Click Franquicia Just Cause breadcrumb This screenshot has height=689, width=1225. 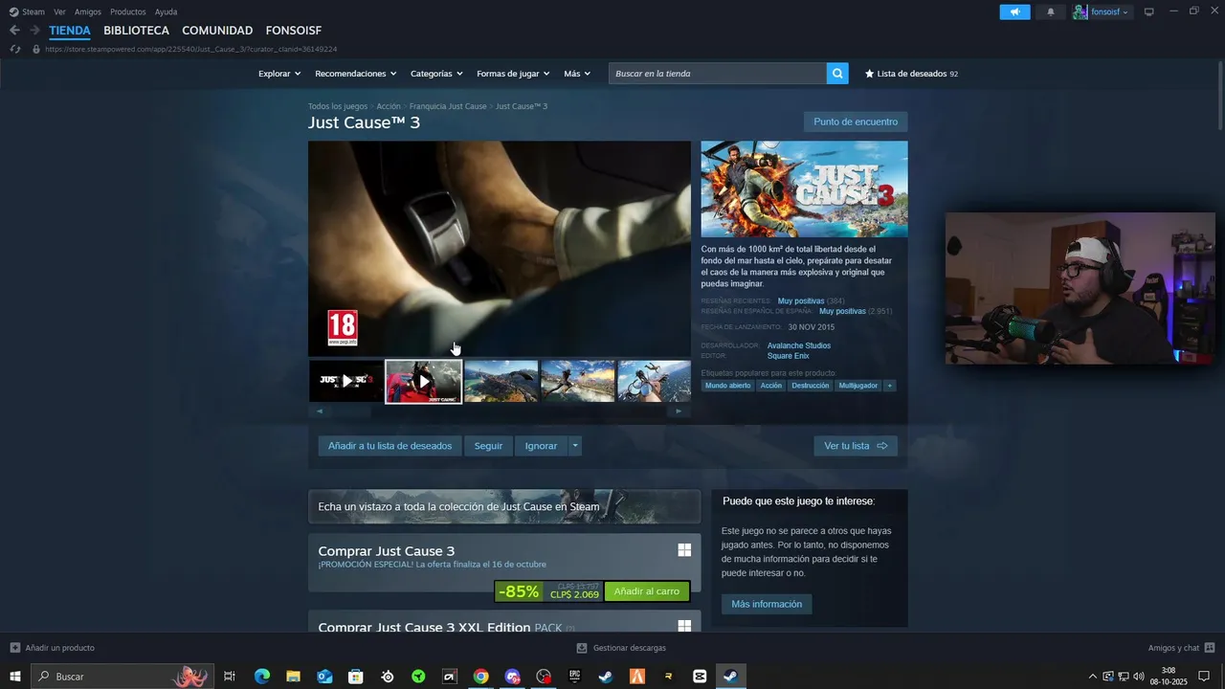[x=448, y=106]
